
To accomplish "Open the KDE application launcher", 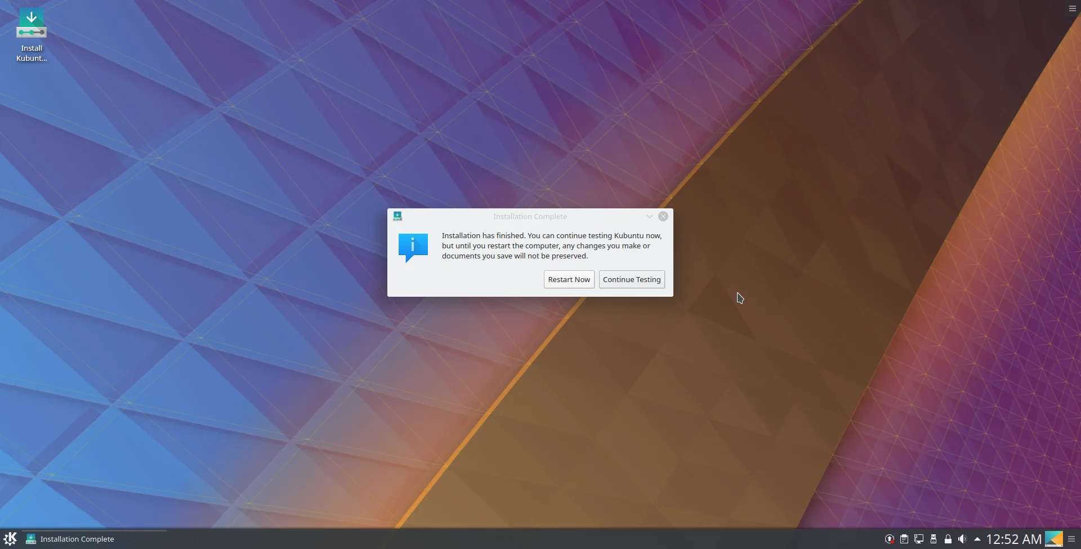I will (x=10, y=539).
